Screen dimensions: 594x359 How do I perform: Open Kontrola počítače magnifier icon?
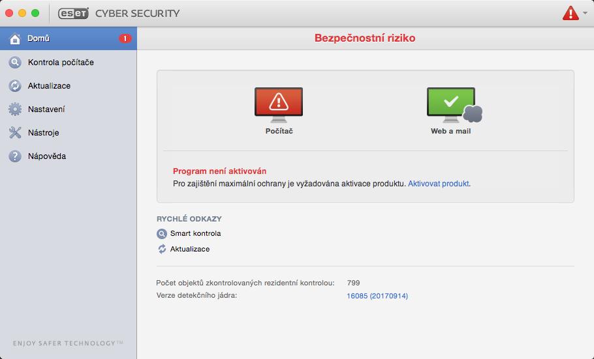[x=15, y=63]
